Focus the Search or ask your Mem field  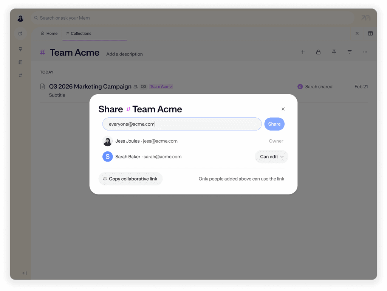(x=192, y=18)
